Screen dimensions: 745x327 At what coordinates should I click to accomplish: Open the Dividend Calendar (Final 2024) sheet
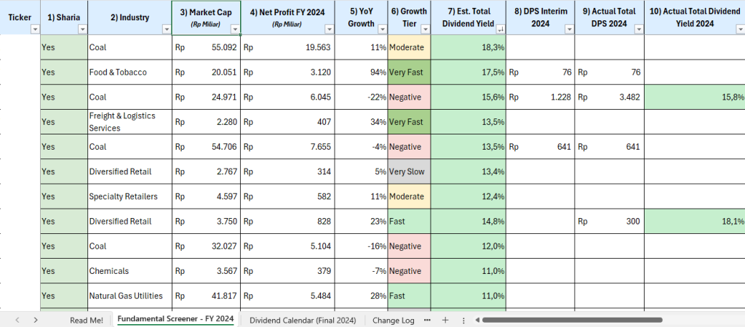pyautogui.click(x=303, y=320)
